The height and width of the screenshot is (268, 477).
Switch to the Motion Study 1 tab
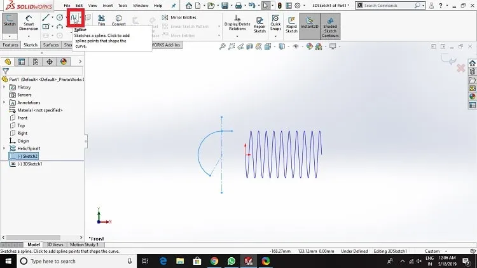point(84,244)
